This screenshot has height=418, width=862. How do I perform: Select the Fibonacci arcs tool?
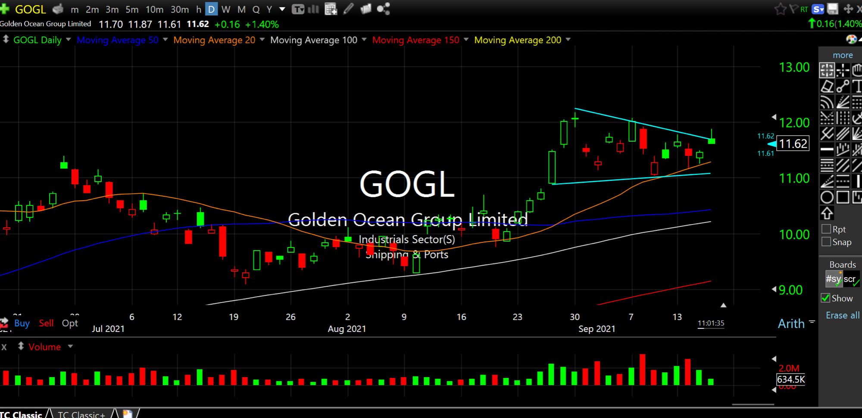pyautogui.click(x=827, y=102)
